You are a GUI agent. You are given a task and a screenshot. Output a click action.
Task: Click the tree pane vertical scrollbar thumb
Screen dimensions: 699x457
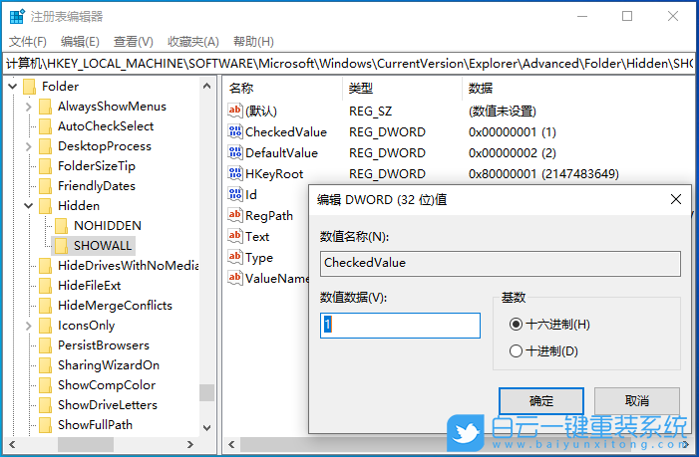coord(206,393)
